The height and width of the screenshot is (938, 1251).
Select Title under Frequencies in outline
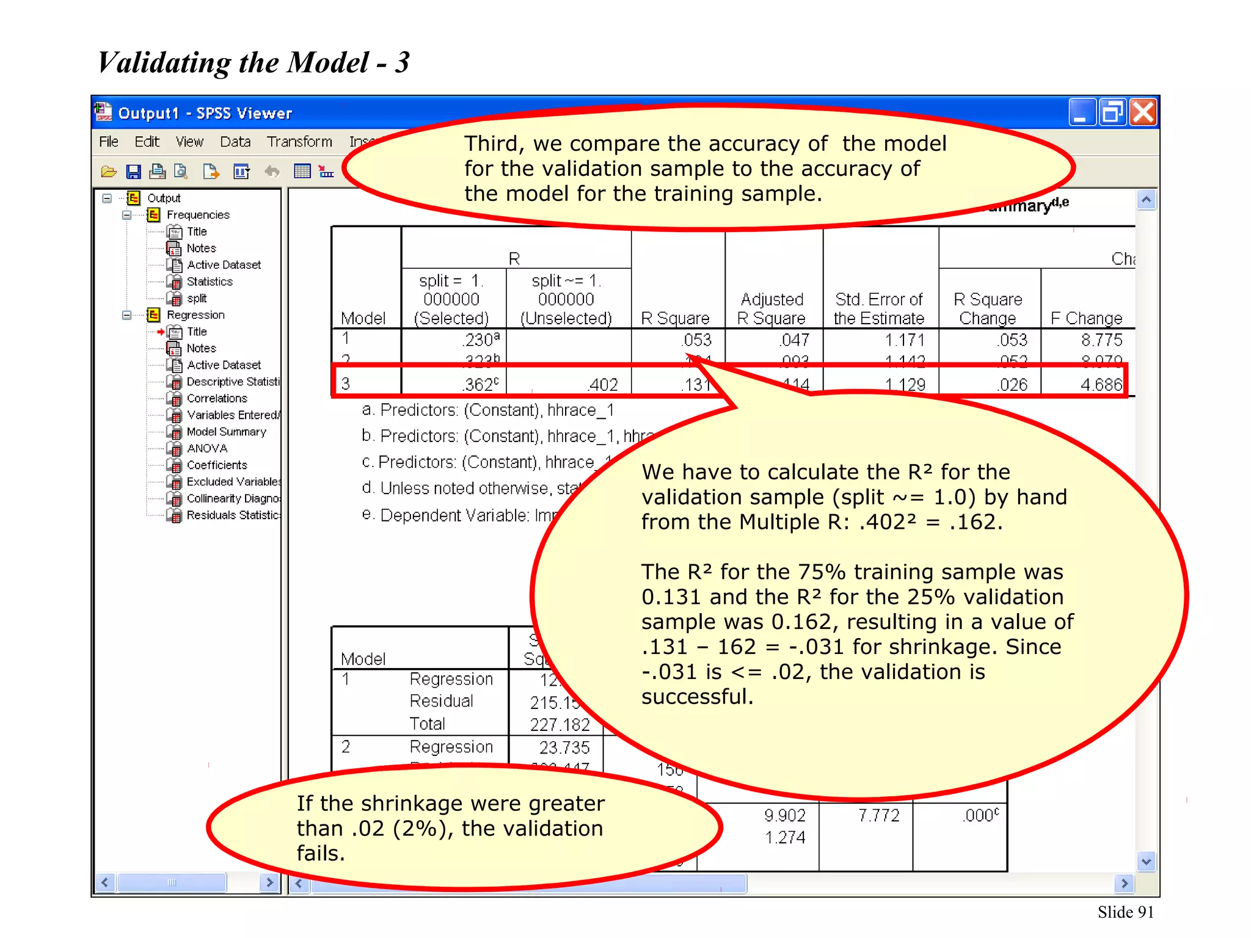[x=197, y=231]
